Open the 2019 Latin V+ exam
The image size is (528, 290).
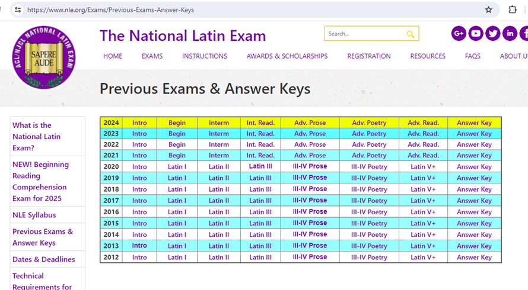(x=423, y=178)
